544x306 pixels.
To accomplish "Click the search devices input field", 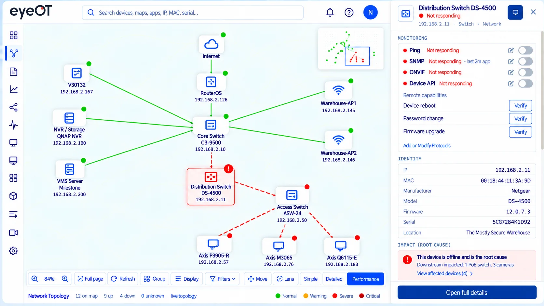I will tap(193, 13).
